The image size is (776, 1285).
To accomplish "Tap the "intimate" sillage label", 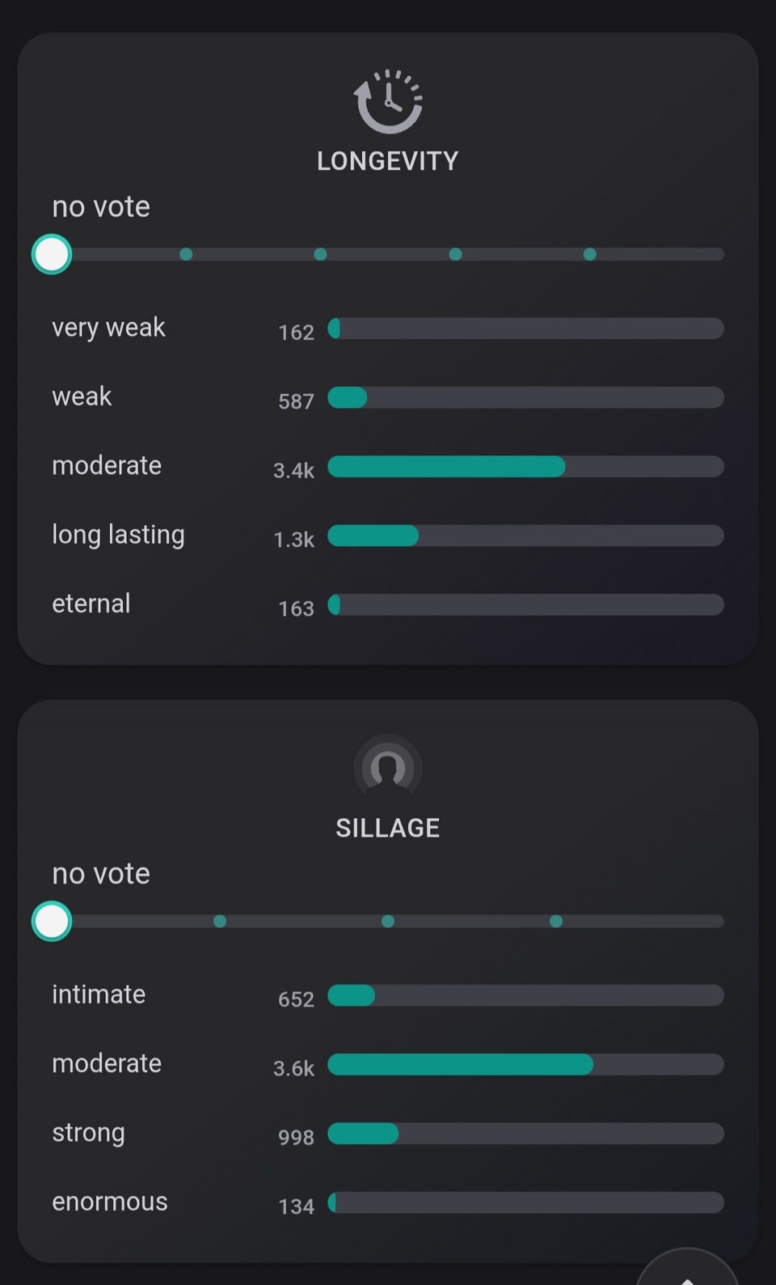I will tap(99, 994).
